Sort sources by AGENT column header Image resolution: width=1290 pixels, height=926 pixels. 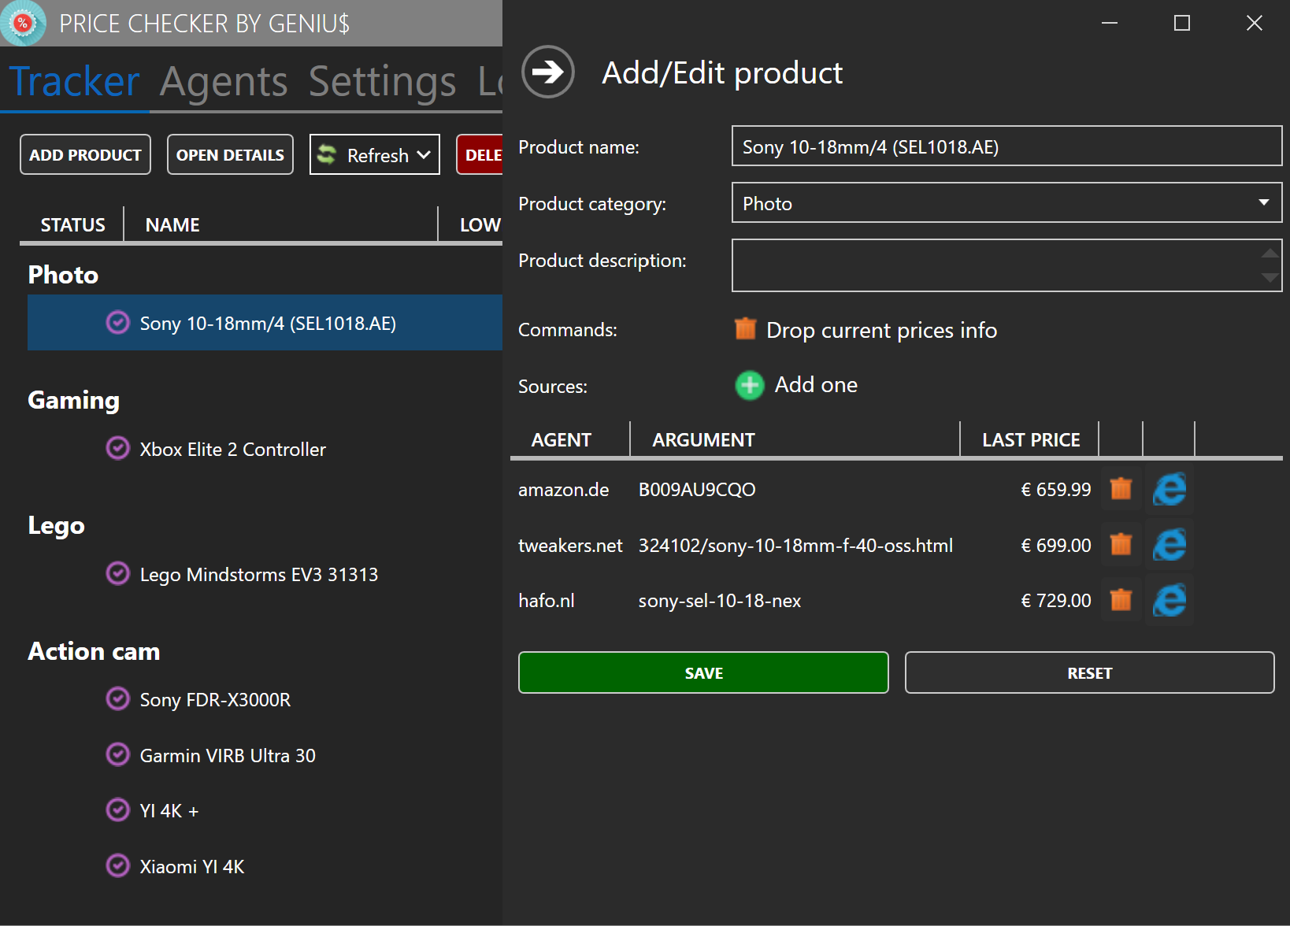(561, 439)
